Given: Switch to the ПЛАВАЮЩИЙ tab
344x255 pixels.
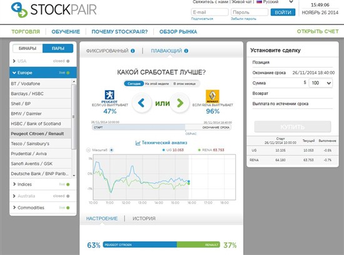Looking at the screenshot, I should tap(166, 51).
